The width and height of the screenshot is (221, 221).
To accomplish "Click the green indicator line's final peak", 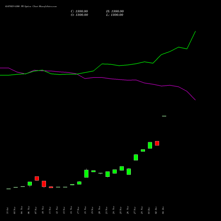I will click(x=195, y=31).
